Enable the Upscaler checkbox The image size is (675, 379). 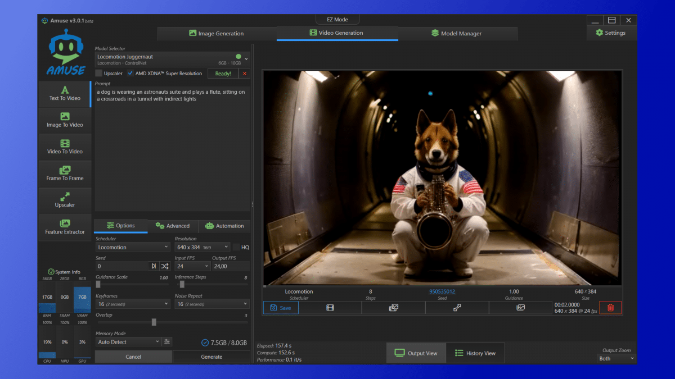click(x=99, y=74)
